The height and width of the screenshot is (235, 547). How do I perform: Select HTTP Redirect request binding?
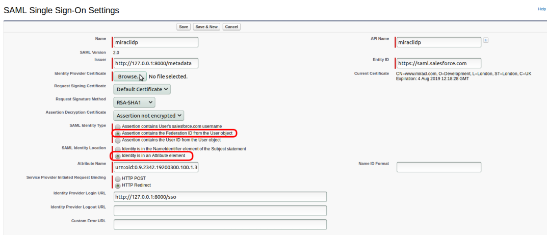tap(118, 186)
